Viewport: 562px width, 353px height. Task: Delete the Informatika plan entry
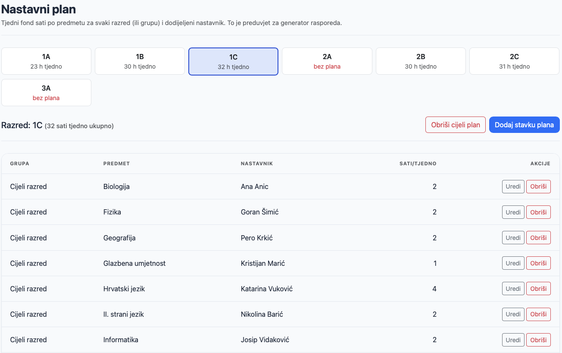click(538, 340)
